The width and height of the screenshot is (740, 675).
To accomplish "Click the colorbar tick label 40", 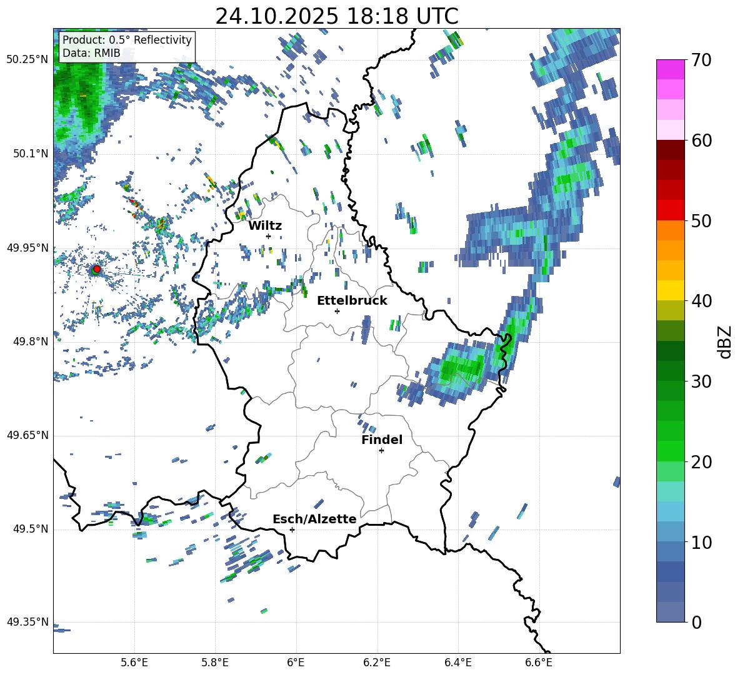I will (x=701, y=301).
